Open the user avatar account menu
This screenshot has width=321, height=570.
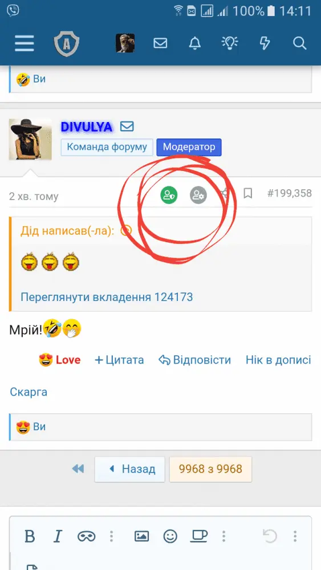[x=125, y=43]
